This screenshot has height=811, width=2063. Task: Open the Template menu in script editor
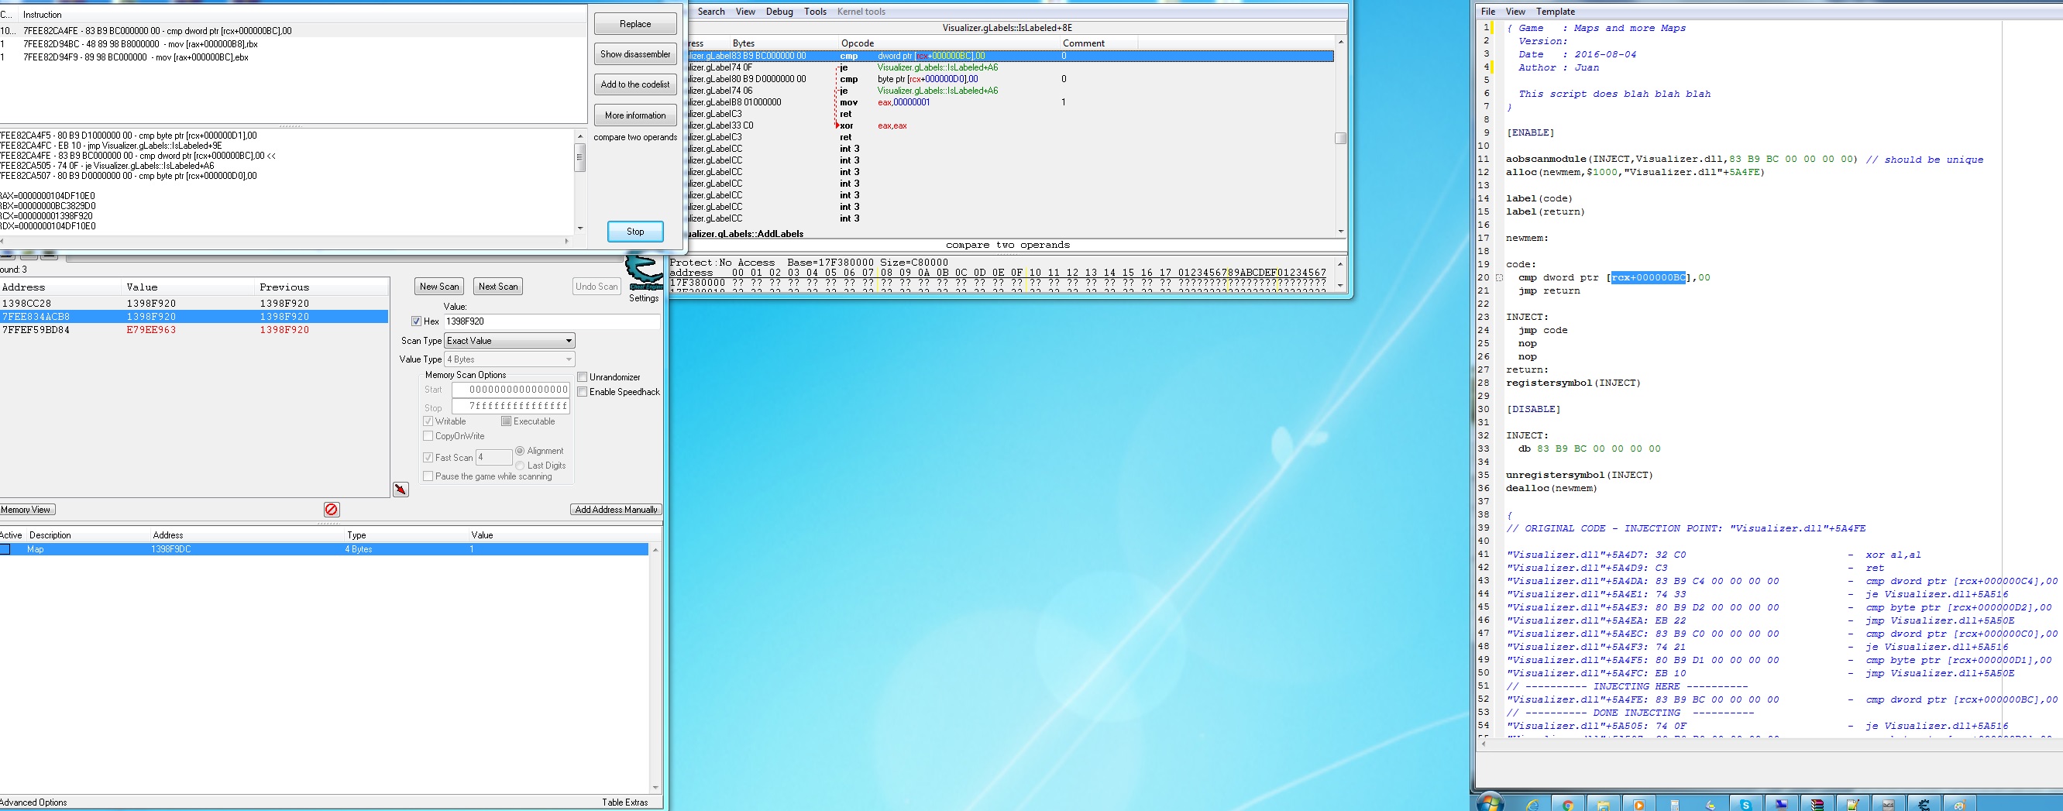1556,11
